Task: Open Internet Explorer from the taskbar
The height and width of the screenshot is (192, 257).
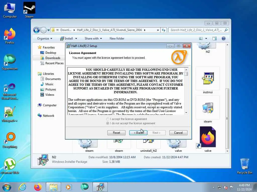Action: click(x=22, y=187)
